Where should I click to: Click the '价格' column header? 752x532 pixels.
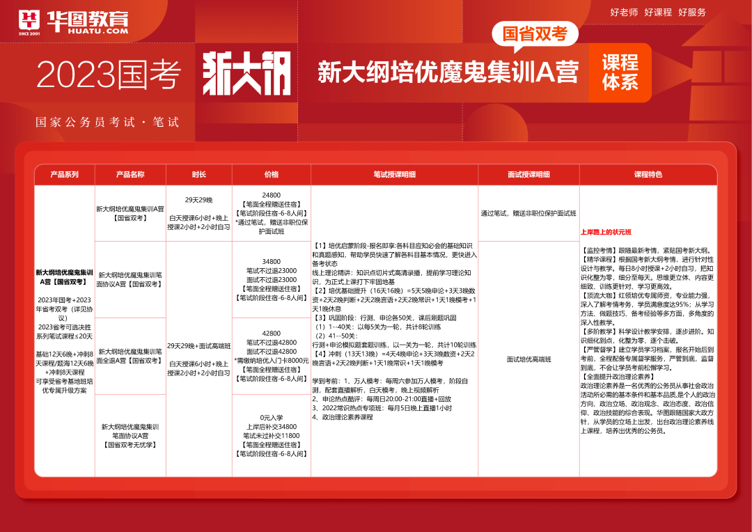272,175
